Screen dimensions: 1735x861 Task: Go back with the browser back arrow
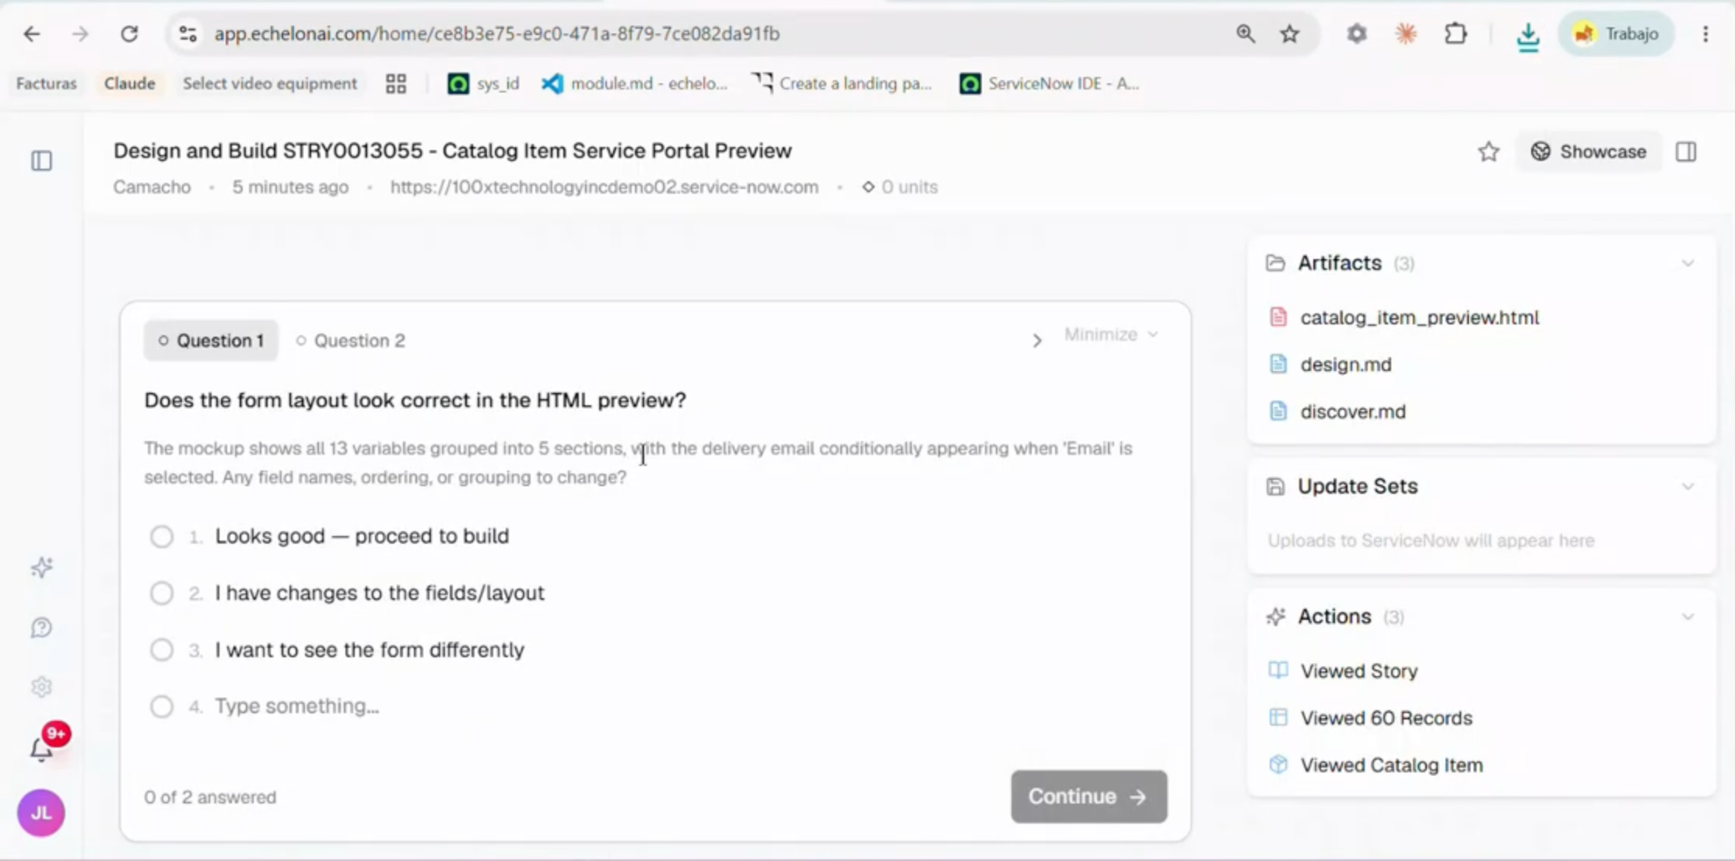[x=31, y=33]
